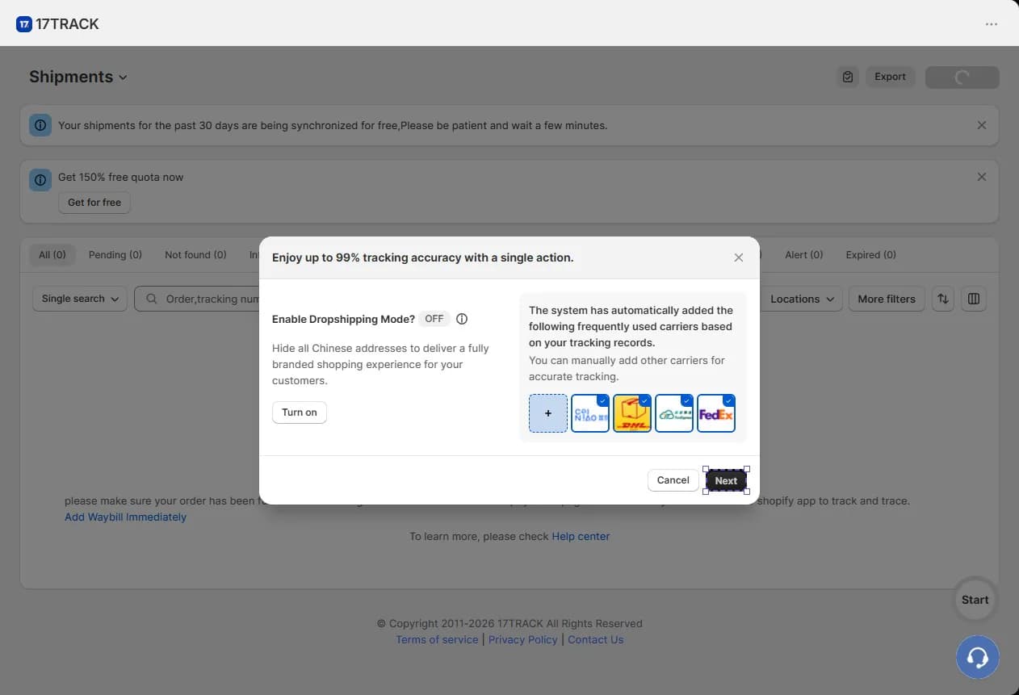Switch to the Alert (0) tab

coord(804,255)
